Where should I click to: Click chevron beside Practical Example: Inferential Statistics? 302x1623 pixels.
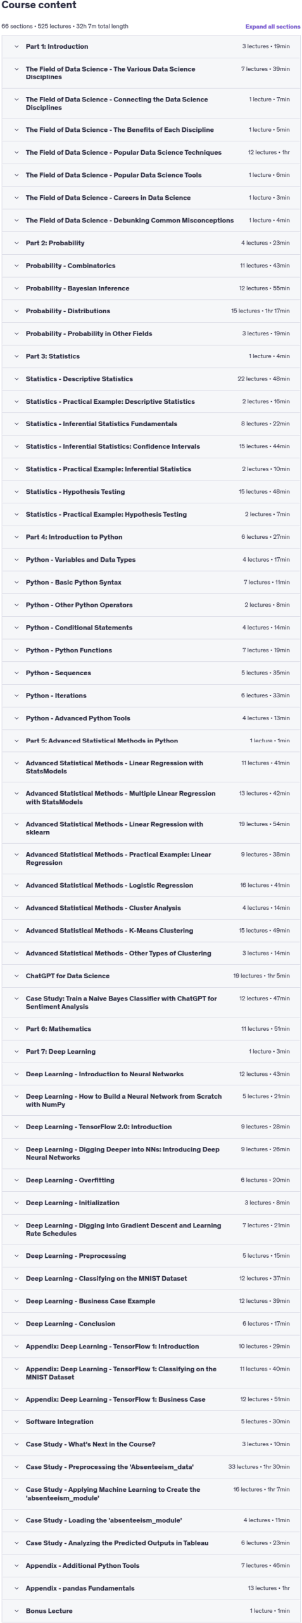click(16, 470)
